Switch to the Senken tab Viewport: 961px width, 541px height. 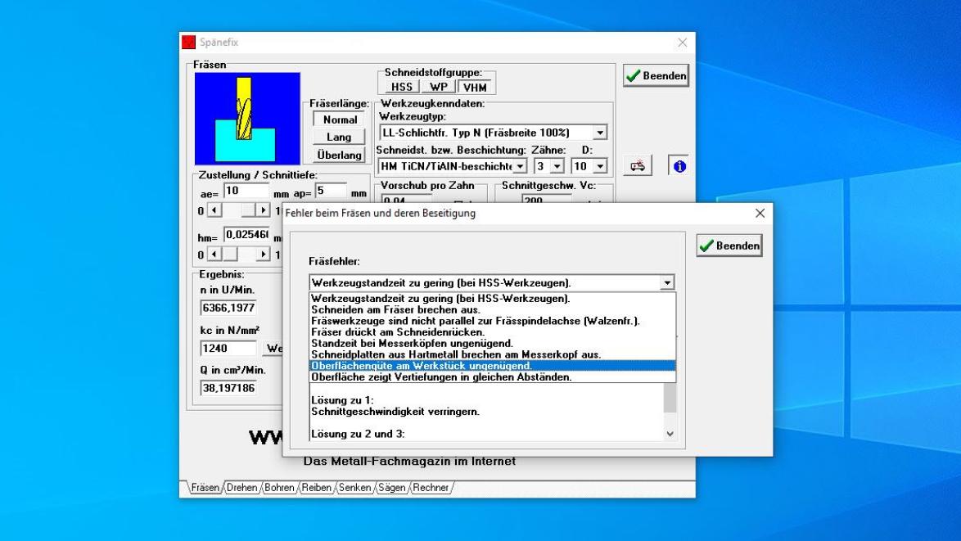tap(354, 488)
